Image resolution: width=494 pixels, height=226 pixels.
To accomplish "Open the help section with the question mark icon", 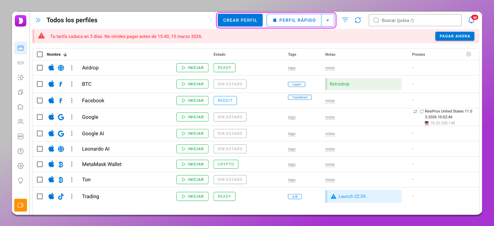I will (x=20, y=151).
